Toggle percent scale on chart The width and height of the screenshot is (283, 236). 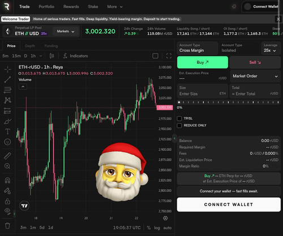click(149, 228)
